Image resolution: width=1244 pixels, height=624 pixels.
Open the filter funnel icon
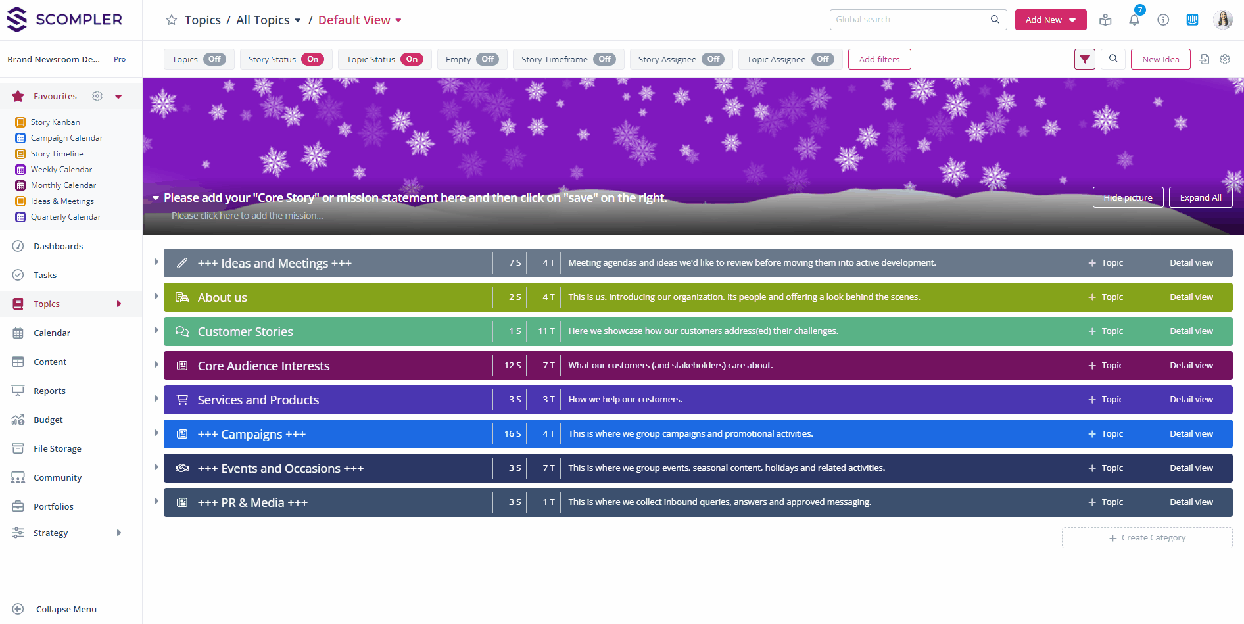tap(1085, 59)
